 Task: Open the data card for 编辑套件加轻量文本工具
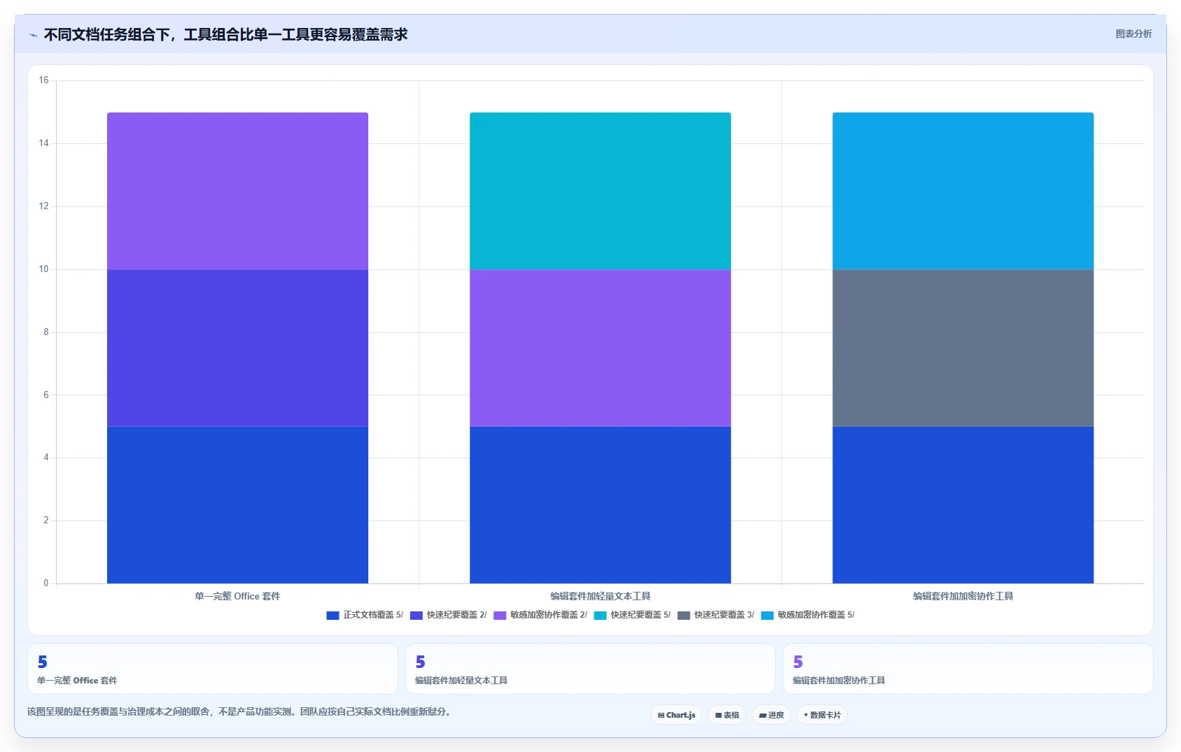coord(590,669)
